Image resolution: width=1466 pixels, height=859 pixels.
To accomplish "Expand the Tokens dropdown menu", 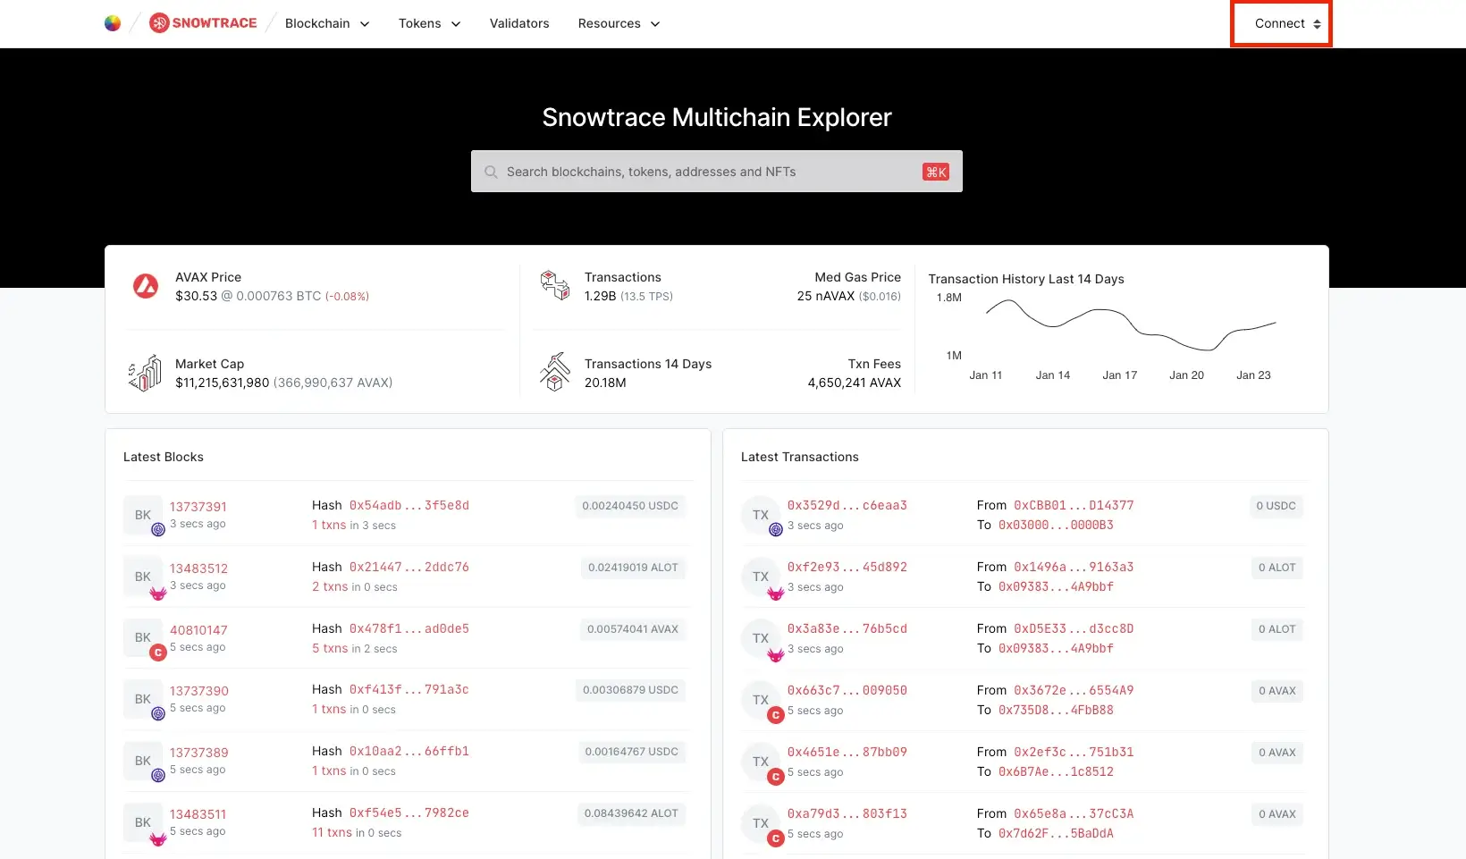I will click(430, 23).
